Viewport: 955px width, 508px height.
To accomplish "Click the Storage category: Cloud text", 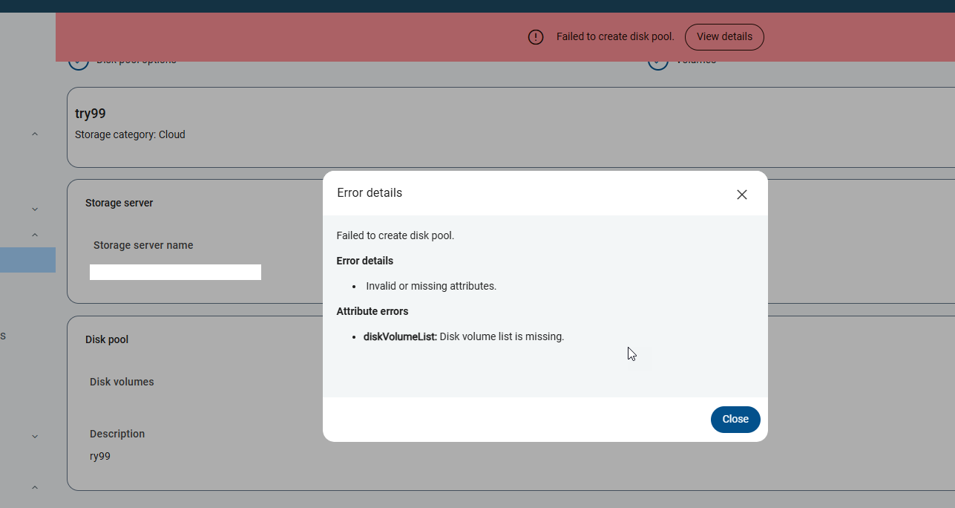I will click(130, 134).
